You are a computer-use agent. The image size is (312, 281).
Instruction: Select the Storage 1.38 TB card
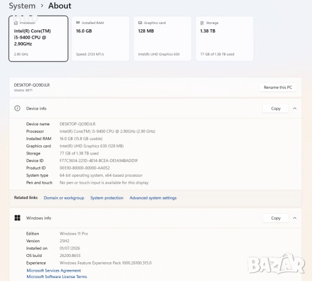[225, 39]
